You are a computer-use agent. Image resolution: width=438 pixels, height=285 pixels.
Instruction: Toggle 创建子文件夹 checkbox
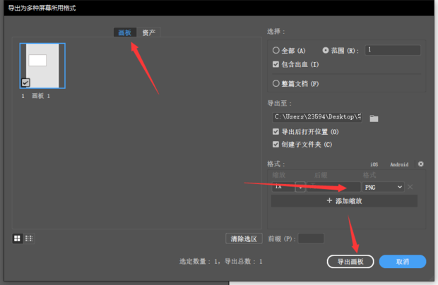tap(276, 145)
